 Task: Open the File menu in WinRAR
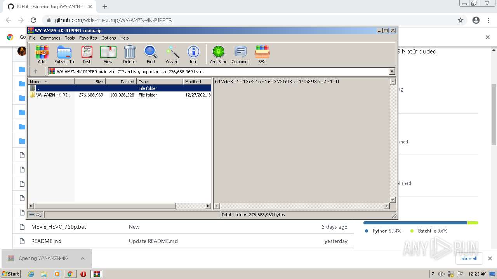pyautogui.click(x=32, y=38)
